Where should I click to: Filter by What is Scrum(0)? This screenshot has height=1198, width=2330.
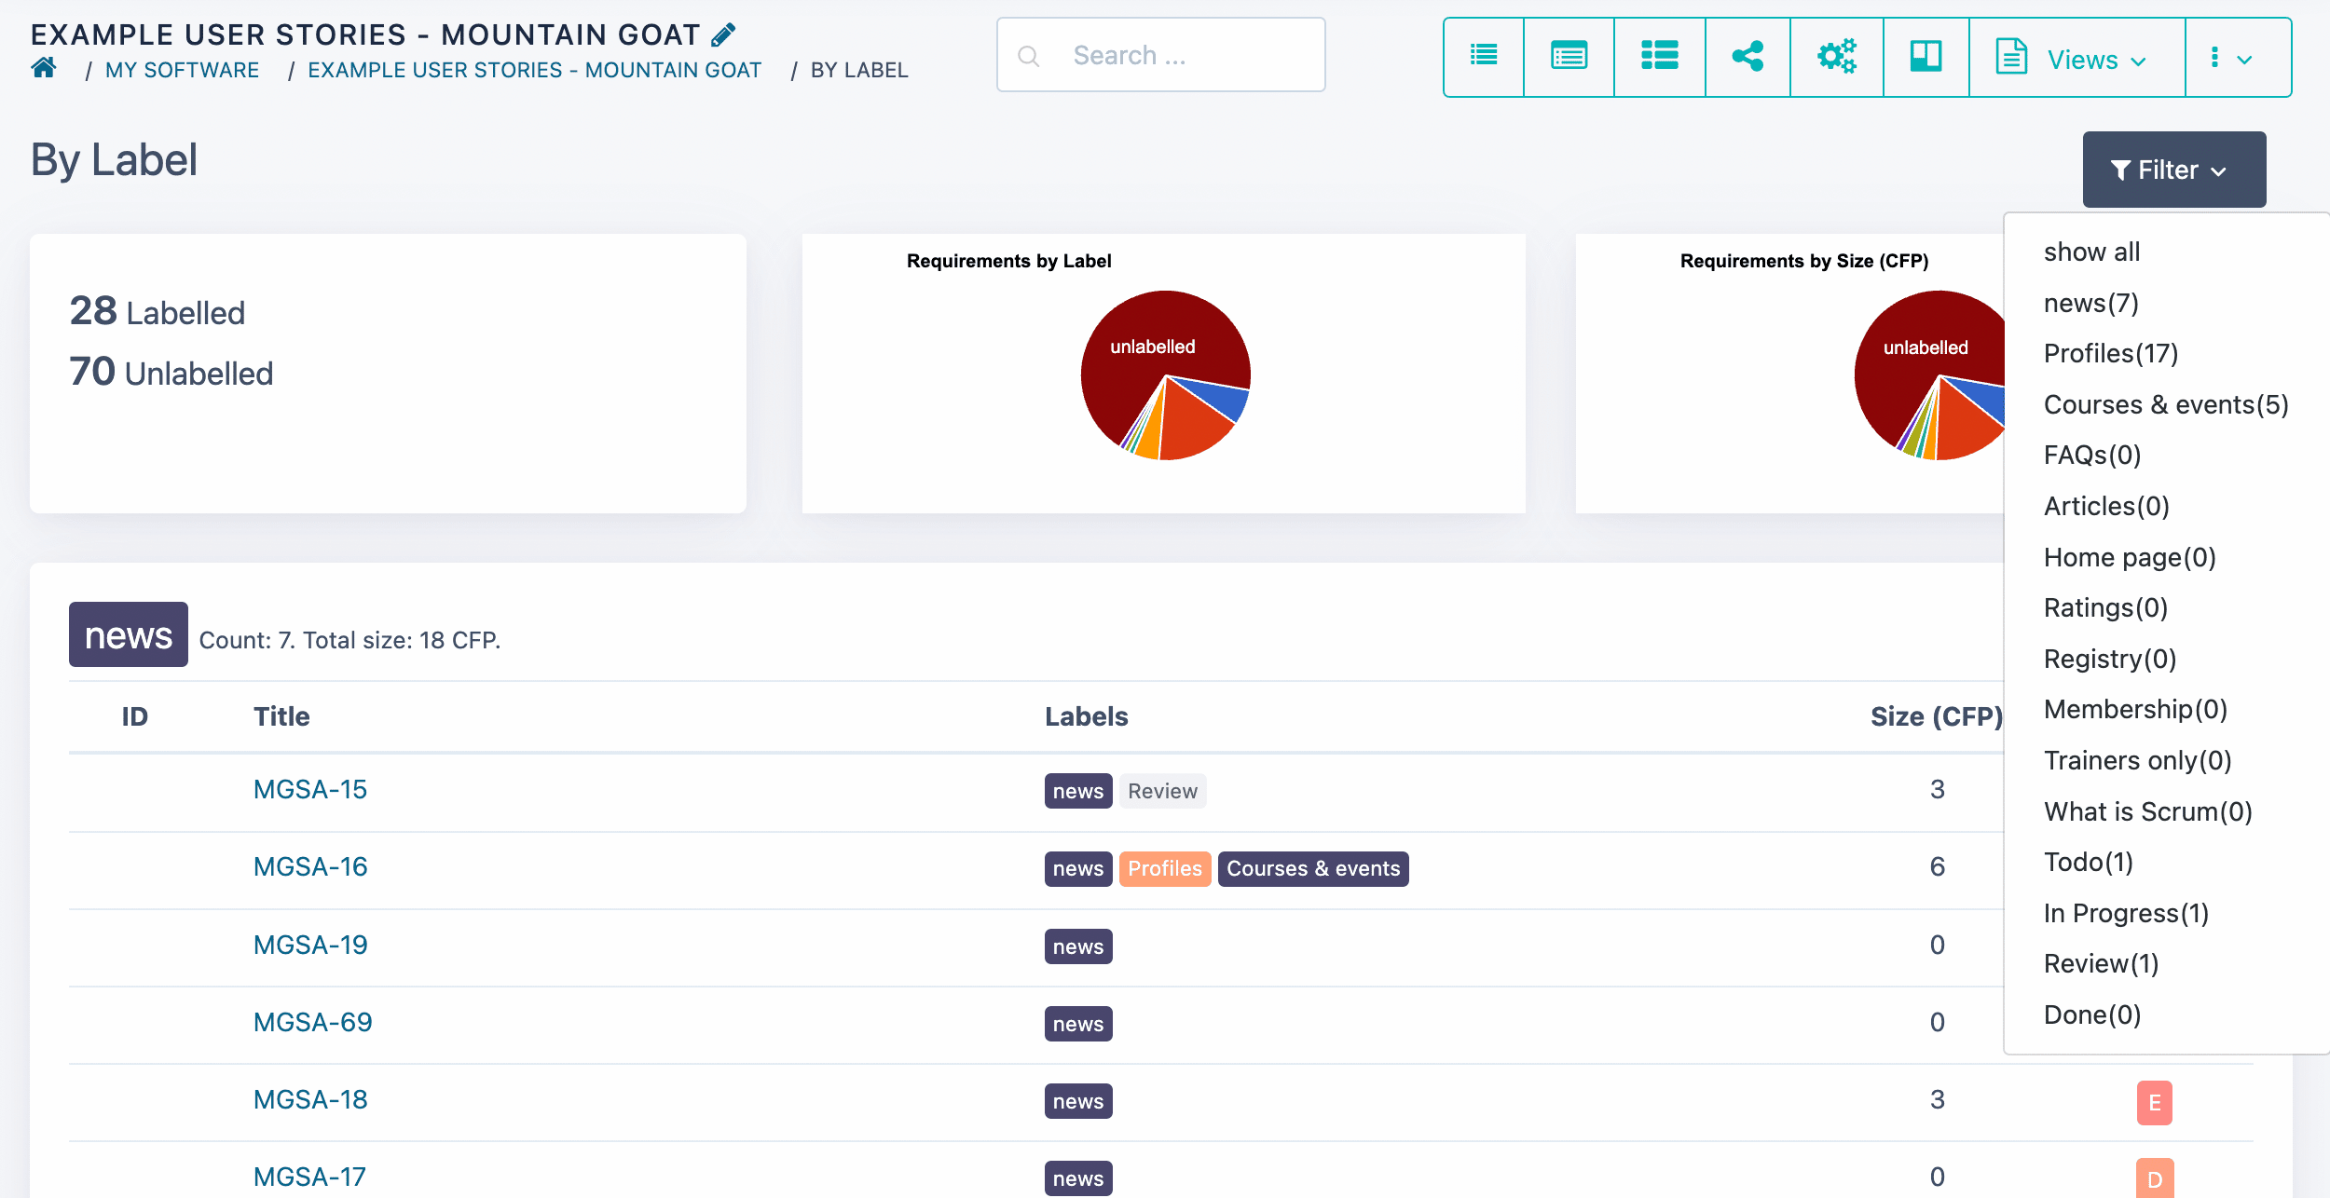pyautogui.click(x=2148, y=811)
